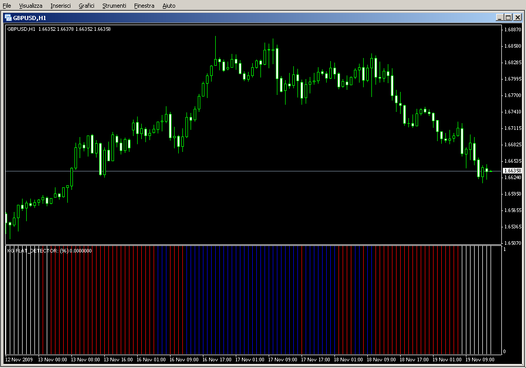
Task: Click the 1.67115 price scale value
Action: click(x=513, y=128)
